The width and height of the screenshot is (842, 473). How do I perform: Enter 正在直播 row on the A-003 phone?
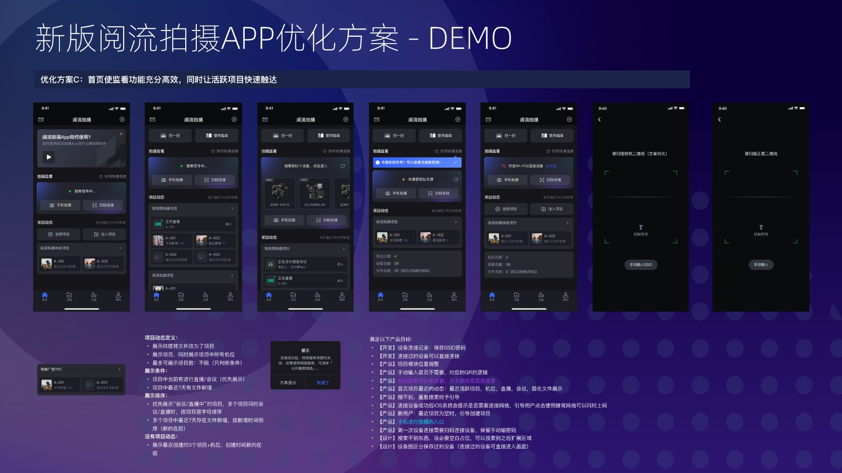click(x=193, y=224)
